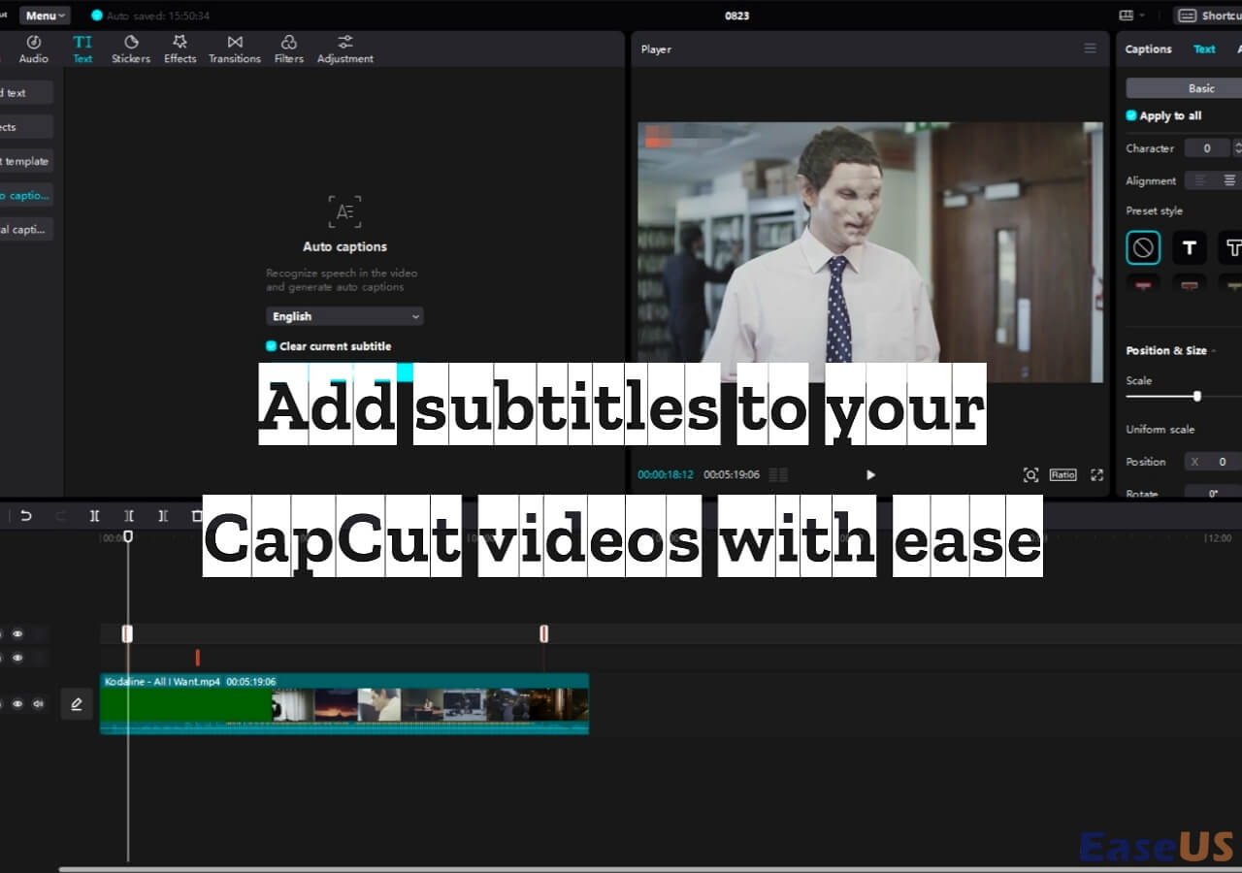Click the Undo arrow in timeline toolbar

(x=26, y=516)
